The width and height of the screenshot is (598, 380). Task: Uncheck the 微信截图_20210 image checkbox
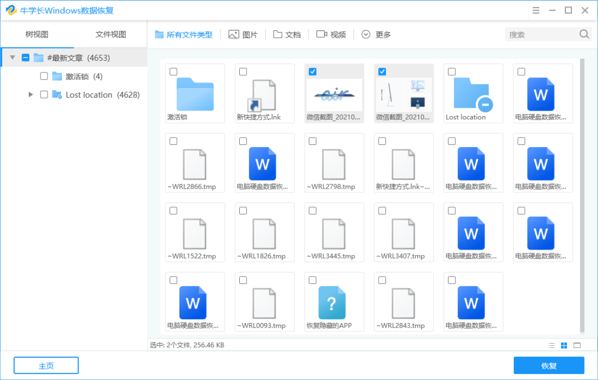(313, 71)
